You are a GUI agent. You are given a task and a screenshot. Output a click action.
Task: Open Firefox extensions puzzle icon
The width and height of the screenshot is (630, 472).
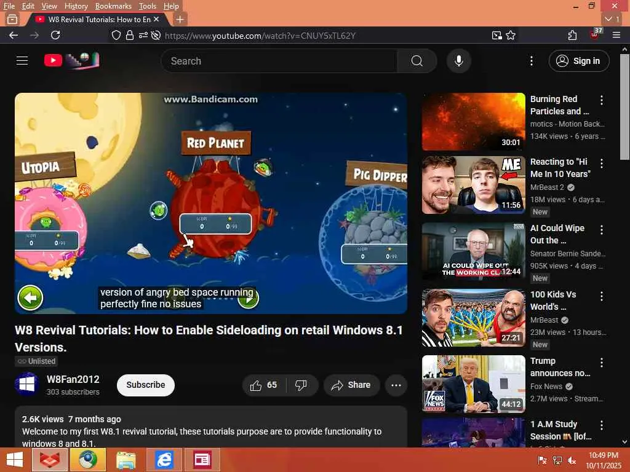573,35
